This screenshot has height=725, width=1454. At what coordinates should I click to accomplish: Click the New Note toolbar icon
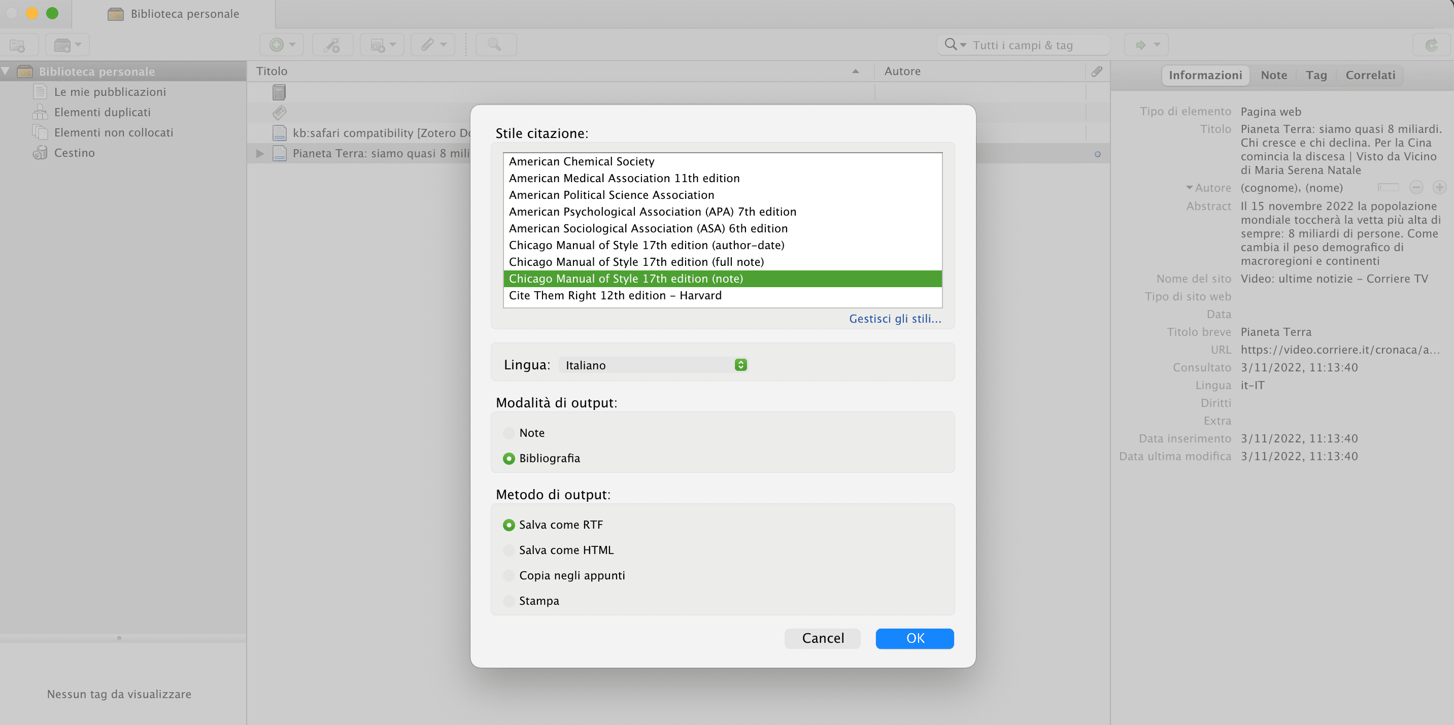pos(377,45)
